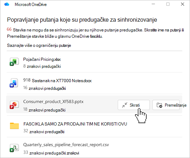Screen dimensions: 190x158
Task: Minimize the Microsoft OneDrive window
Action: pyautogui.click(x=153, y=4)
